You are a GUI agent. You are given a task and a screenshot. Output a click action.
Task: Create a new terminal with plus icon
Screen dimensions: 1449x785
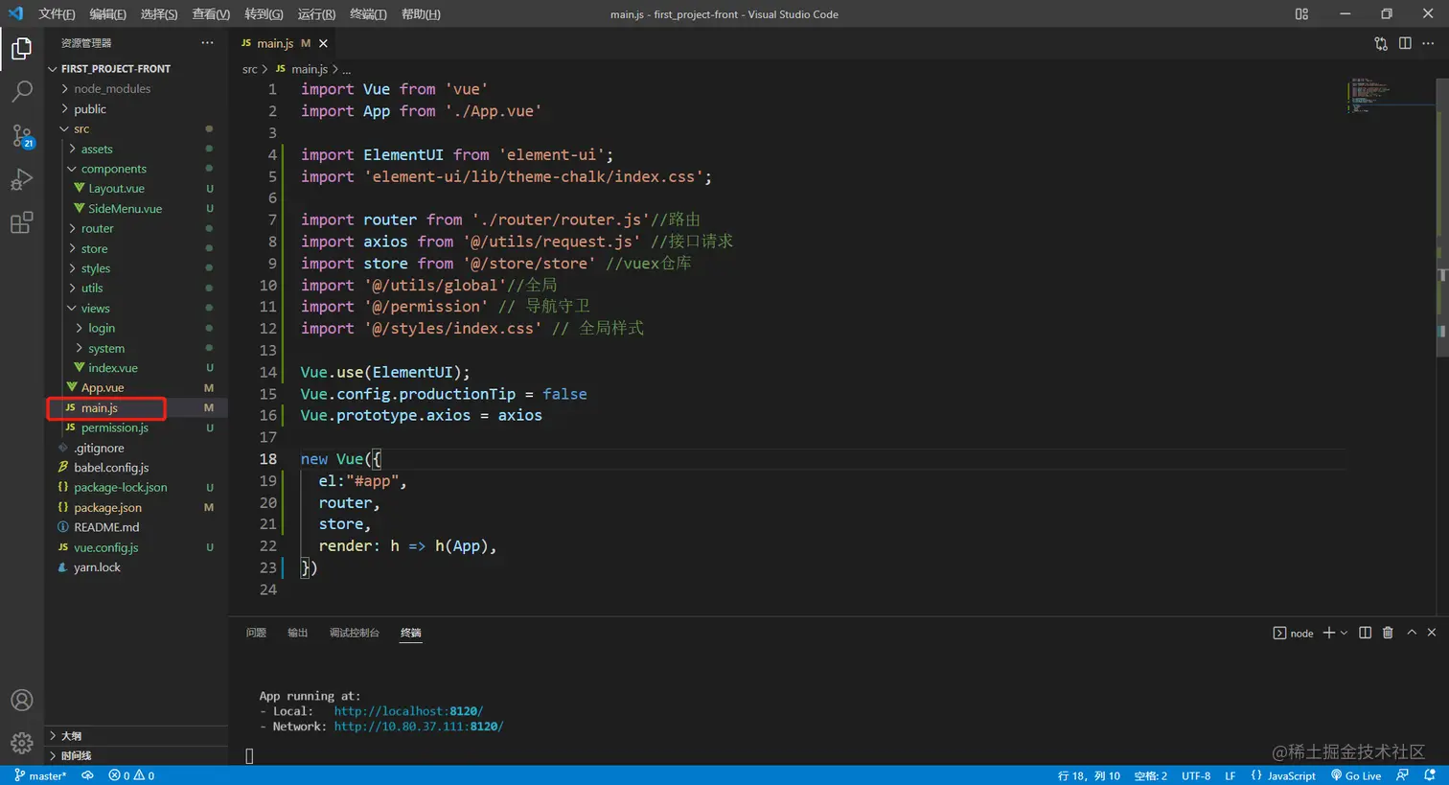(1328, 633)
